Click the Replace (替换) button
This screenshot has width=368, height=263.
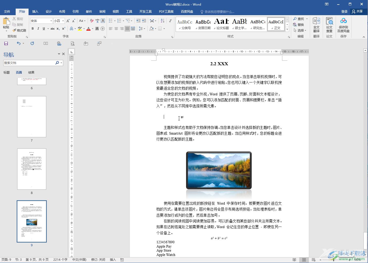pos(298,25)
